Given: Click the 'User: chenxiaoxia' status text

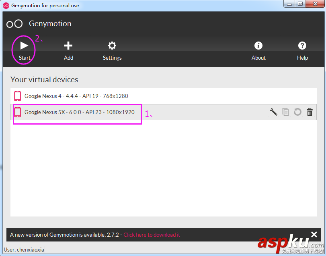Looking at the screenshot, I should (x=24, y=250).
